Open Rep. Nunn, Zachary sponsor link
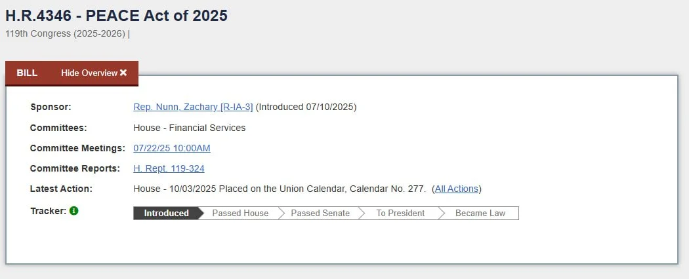The height and width of the screenshot is (279, 689). (x=193, y=107)
